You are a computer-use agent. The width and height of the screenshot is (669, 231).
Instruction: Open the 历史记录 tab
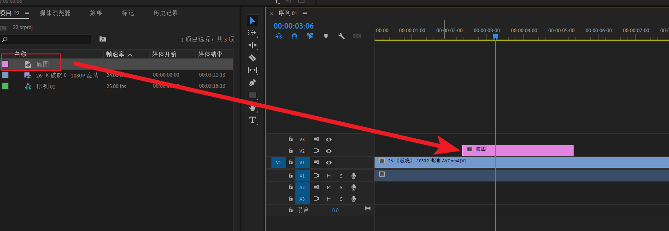165,13
